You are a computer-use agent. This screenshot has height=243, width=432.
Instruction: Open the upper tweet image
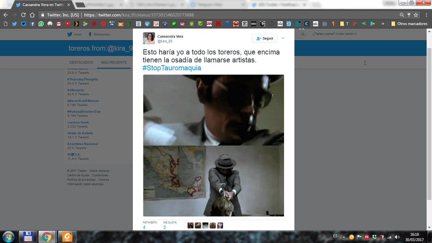pyautogui.click(x=213, y=110)
